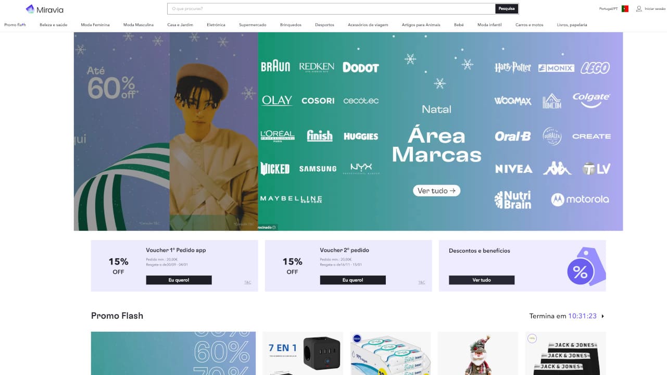The height and width of the screenshot is (375, 667).
Task: Click the Braun brand logo
Action: [x=275, y=67]
